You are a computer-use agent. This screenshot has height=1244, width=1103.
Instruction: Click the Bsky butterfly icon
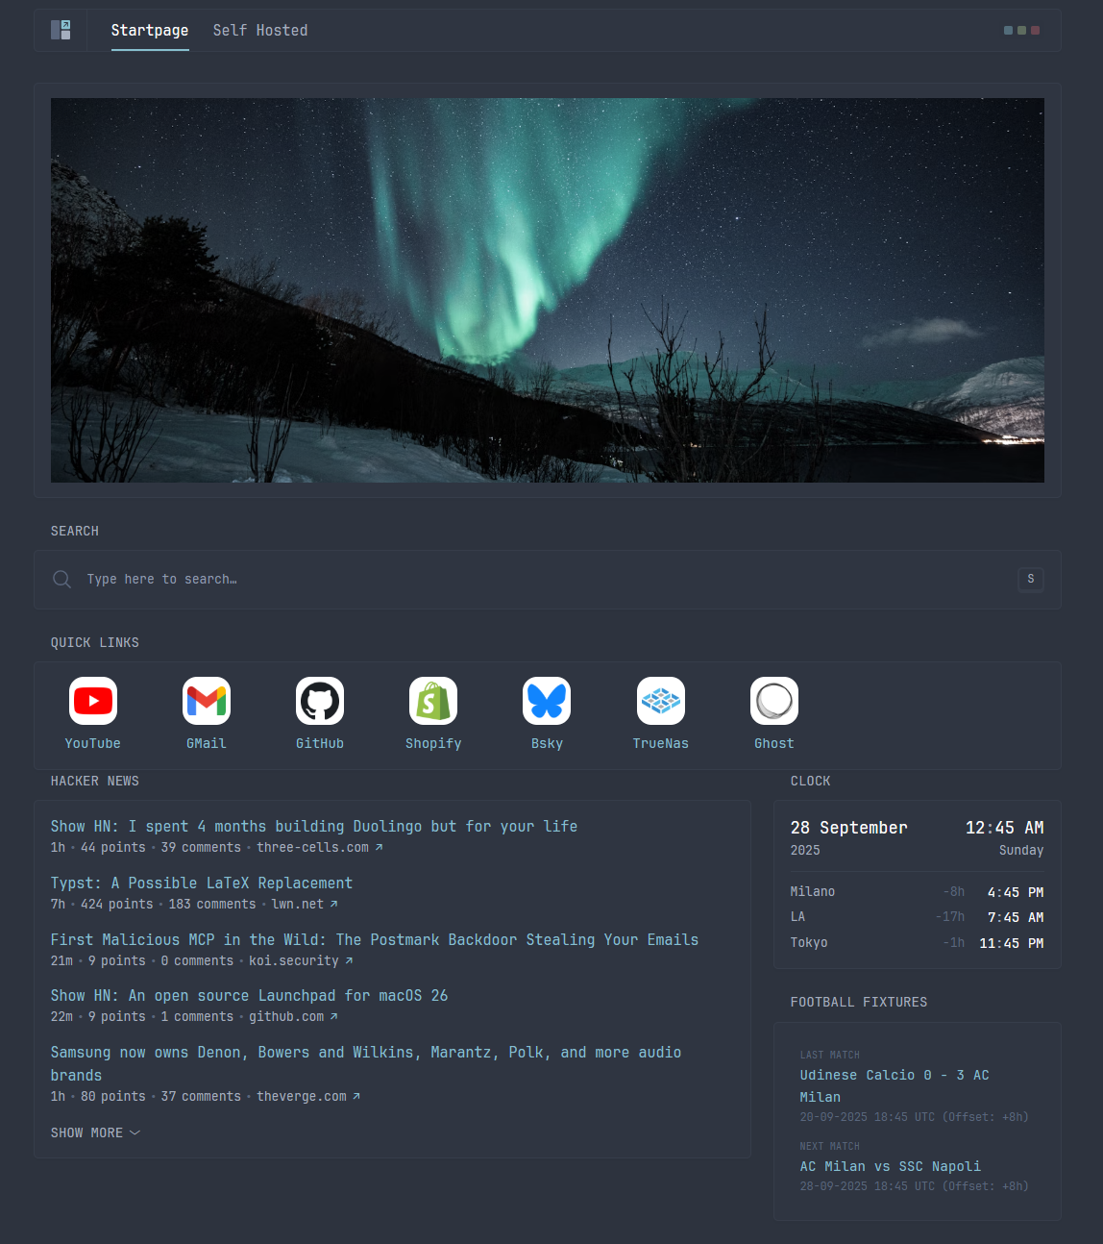coord(547,701)
